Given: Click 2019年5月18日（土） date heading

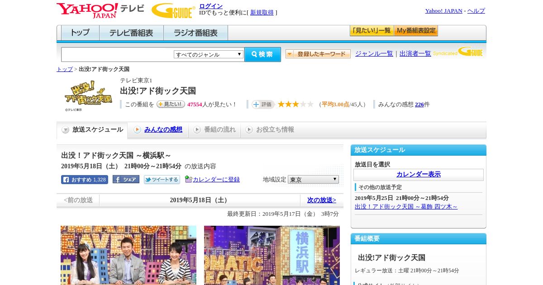Looking at the screenshot, I should coord(200,200).
